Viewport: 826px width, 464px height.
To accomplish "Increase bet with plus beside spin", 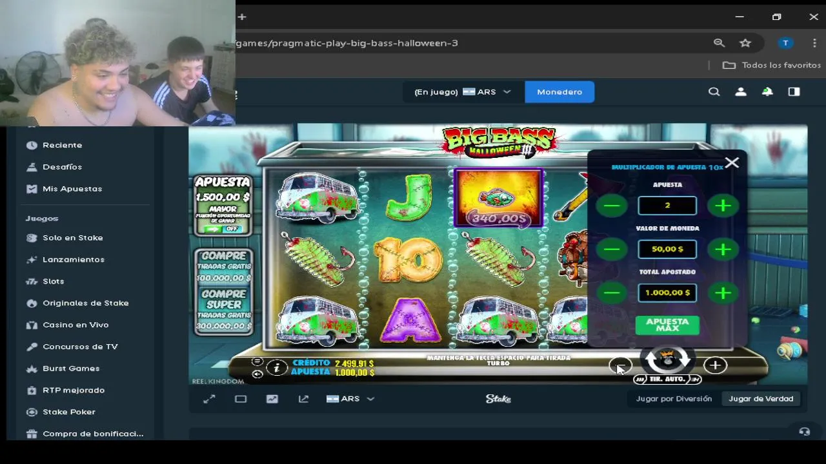I will [x=715, y=366].
